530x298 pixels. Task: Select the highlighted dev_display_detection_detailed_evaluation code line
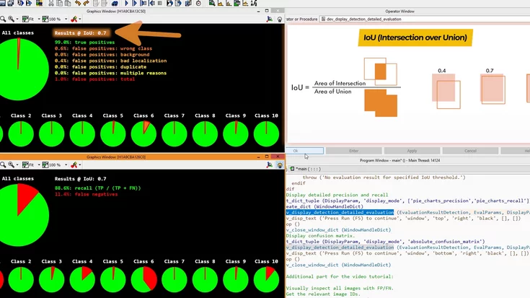click(x=340, y=213)
